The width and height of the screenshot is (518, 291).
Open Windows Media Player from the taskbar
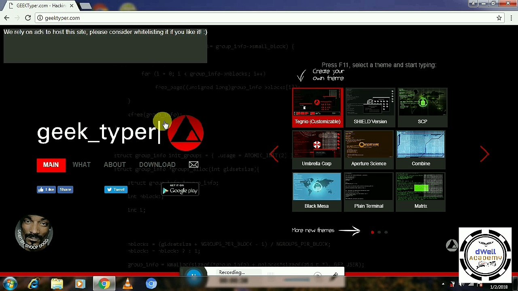(80, 284)
